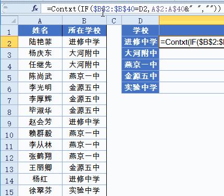The image size is (224, 196).
Task: Select row 9 header
Action: [9, 122]
